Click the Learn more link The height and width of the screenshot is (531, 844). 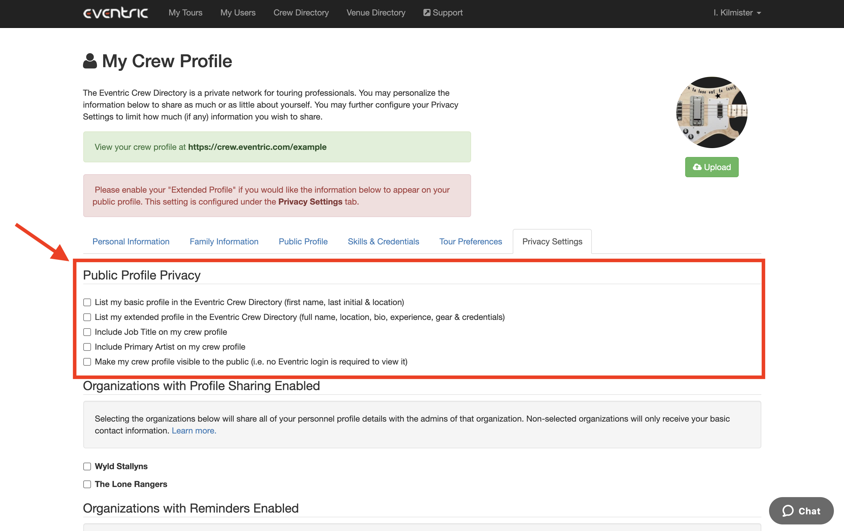[194, 431]
